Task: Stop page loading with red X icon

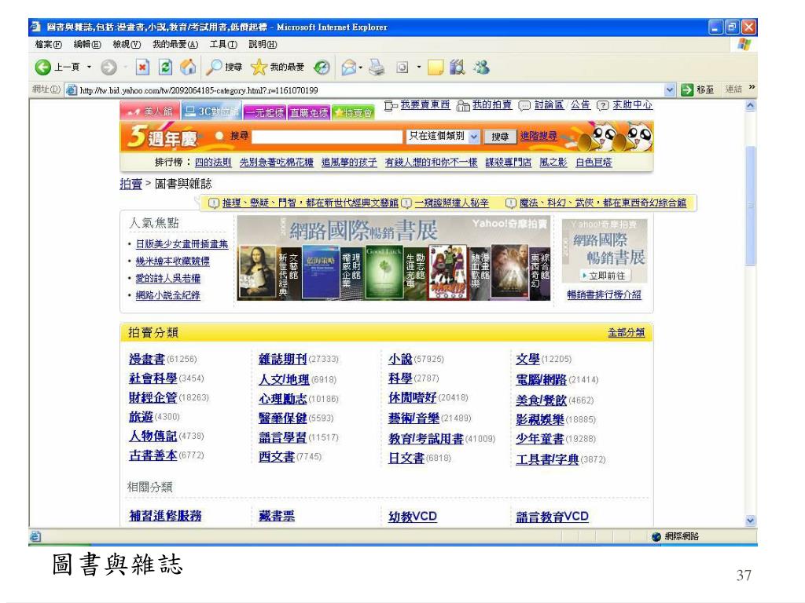Action: pos(142,68)
